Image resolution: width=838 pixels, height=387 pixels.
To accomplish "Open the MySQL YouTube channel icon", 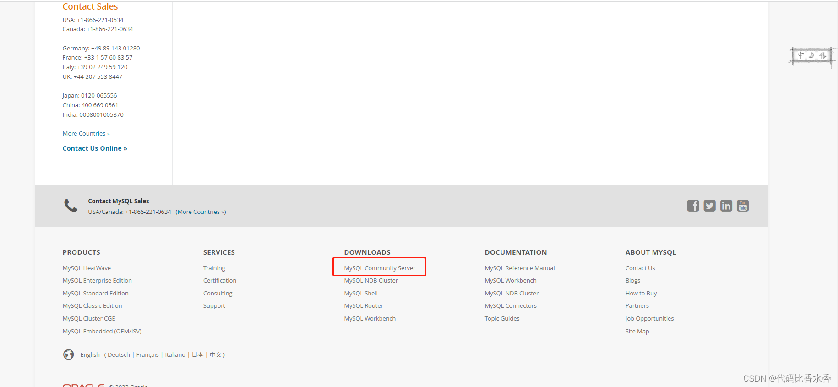I will [743, 206].
